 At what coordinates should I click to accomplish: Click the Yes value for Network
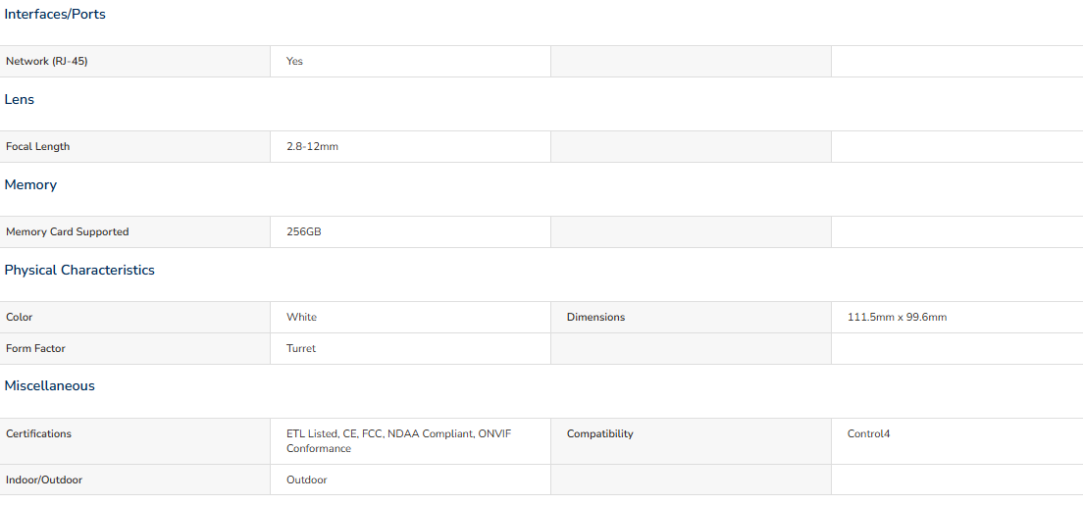pos(295,62)
